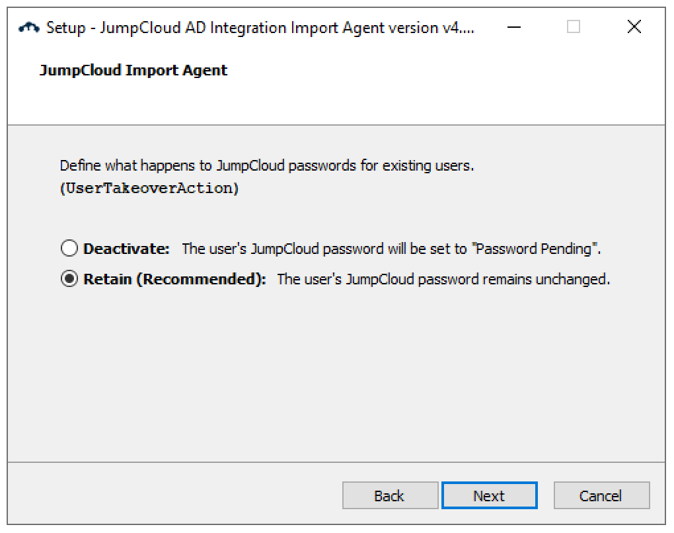
Task: Click the (UserTakeoverAction) parameter text
Action: (149, 188)
